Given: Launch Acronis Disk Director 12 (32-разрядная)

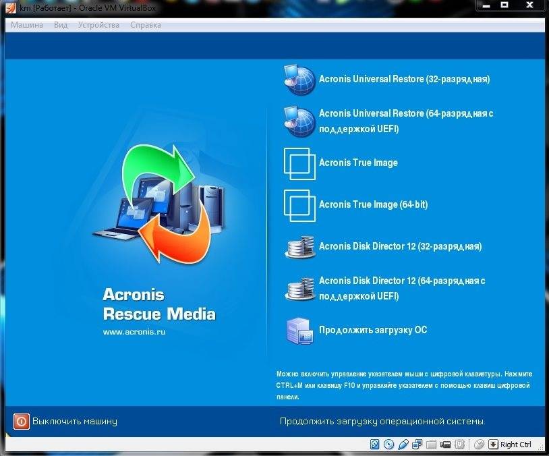Looking at the screenshot, I should pyautogui.click(x=400, y=247).
